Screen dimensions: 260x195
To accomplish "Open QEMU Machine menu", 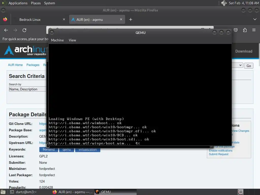I will tap(57, 40).
